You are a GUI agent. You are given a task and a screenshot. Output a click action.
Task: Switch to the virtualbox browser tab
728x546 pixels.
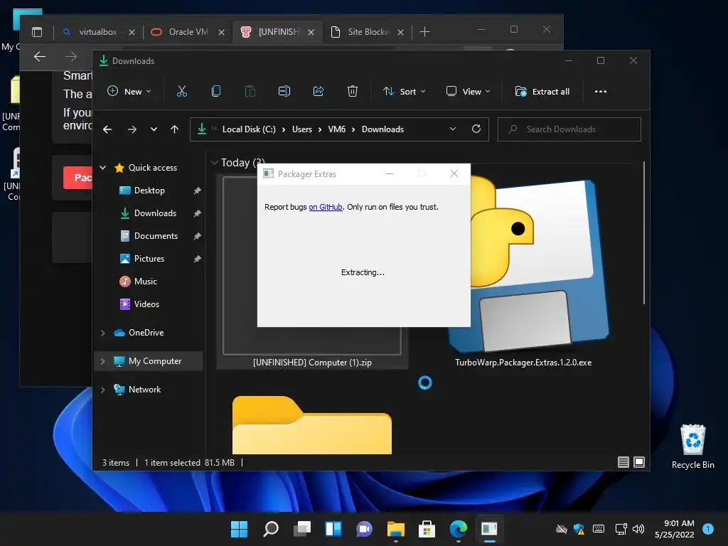click(x=98, y=31)
